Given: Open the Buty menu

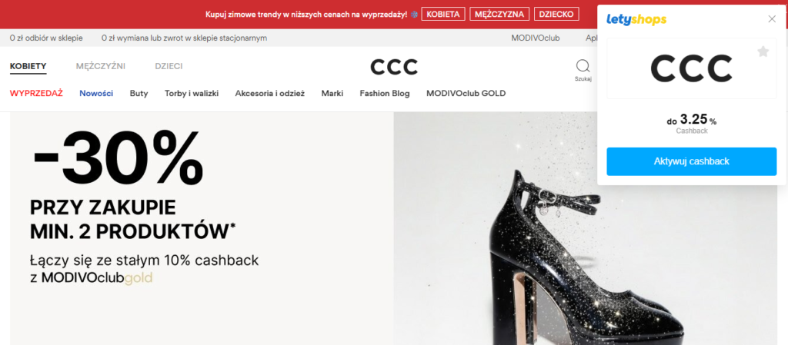Looking at the screenshot, I should (139, 93).
